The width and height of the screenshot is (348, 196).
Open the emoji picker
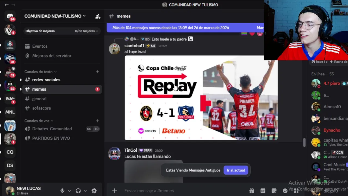[285, 191]
